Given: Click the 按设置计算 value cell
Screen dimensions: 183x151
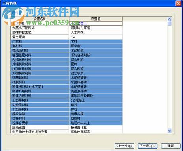Looking at the screenshot, I should (96, 128).
